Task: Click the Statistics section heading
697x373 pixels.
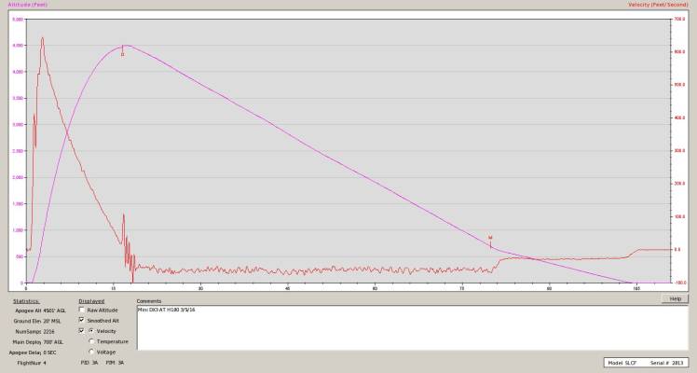Action: click(x=25, y=300)
